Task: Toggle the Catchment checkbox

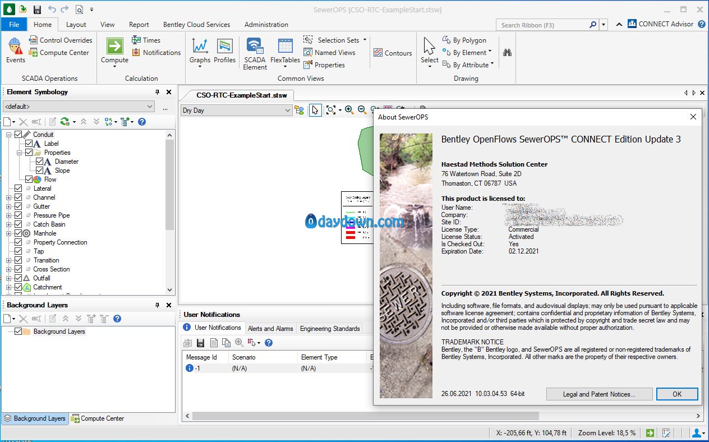Action: [18, 287]
